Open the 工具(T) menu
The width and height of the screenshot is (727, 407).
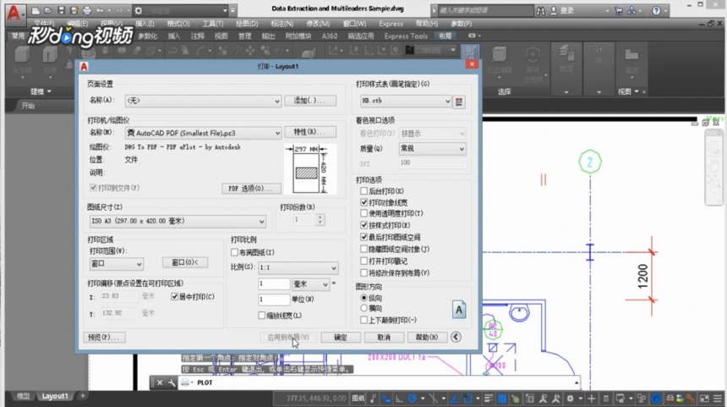[213, 24]
